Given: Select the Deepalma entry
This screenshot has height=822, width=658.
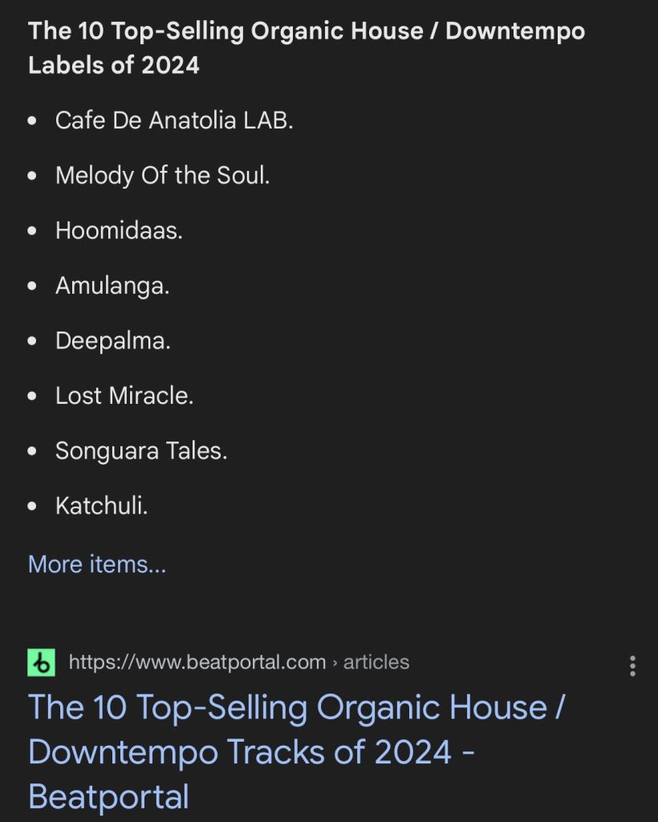Looking at the screenshot, I should 113,341.
